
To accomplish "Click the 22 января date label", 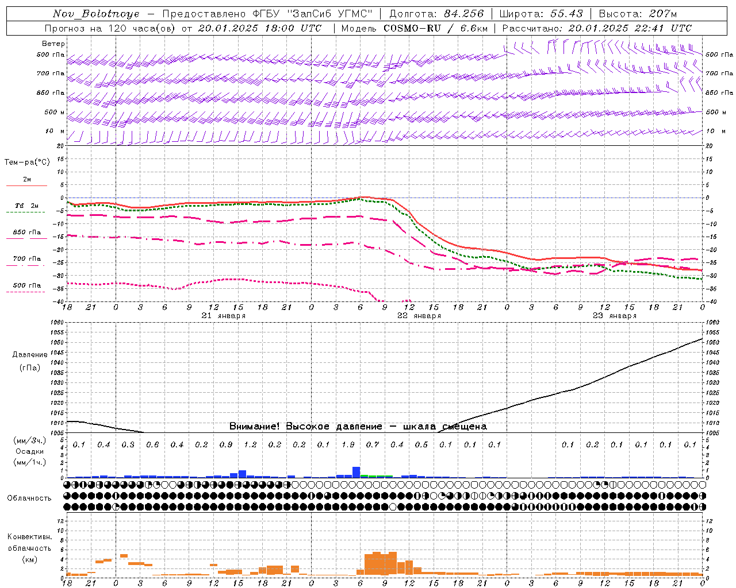I will click(x=419, y=316).
